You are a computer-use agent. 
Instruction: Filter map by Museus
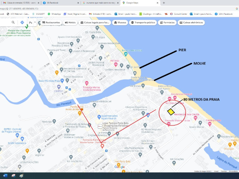[120, 23]
